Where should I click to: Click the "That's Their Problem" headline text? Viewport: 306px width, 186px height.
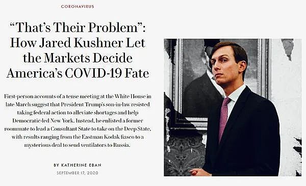[x=78, y=28]
